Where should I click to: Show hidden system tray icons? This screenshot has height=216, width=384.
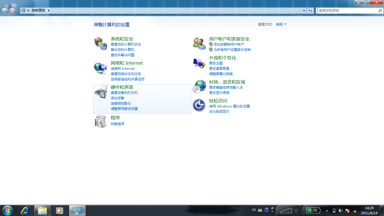pyautogui.click(x=327, y=210)
